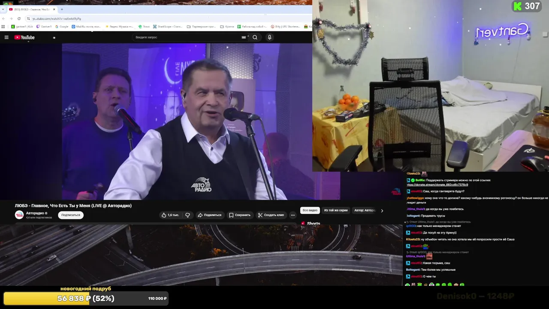Create clip with Создать клип button
Viewport: 549px width, 309px height.
pyautogui.click(x=271, y=215)
